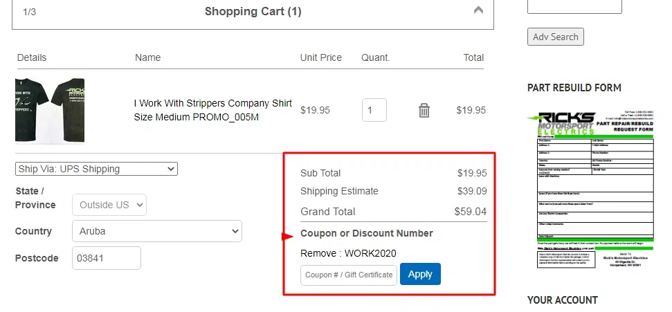The width and height of the screenshot is (672, 312).
Task: Focus the Coupon # / Gift Certificate field
Action: click(349, 275)
